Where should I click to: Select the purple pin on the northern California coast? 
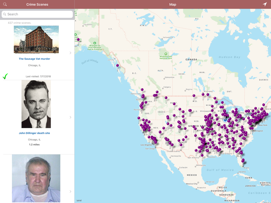tap(139, 118)
